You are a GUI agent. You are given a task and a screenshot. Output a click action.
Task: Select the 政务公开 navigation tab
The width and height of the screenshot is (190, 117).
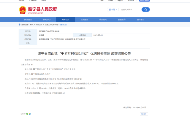[x=65, y=20]
